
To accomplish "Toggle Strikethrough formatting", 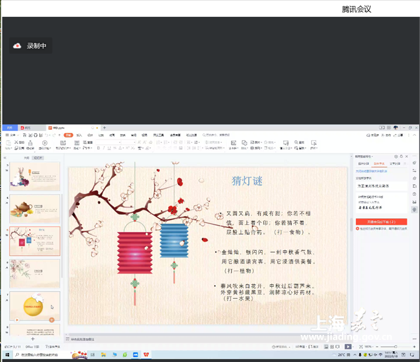I will pos(115,148).
